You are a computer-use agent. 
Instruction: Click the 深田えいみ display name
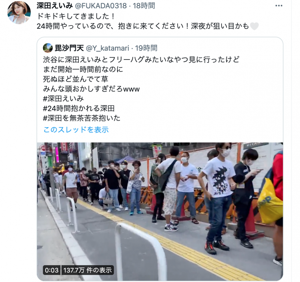click(x=55, y=6)
